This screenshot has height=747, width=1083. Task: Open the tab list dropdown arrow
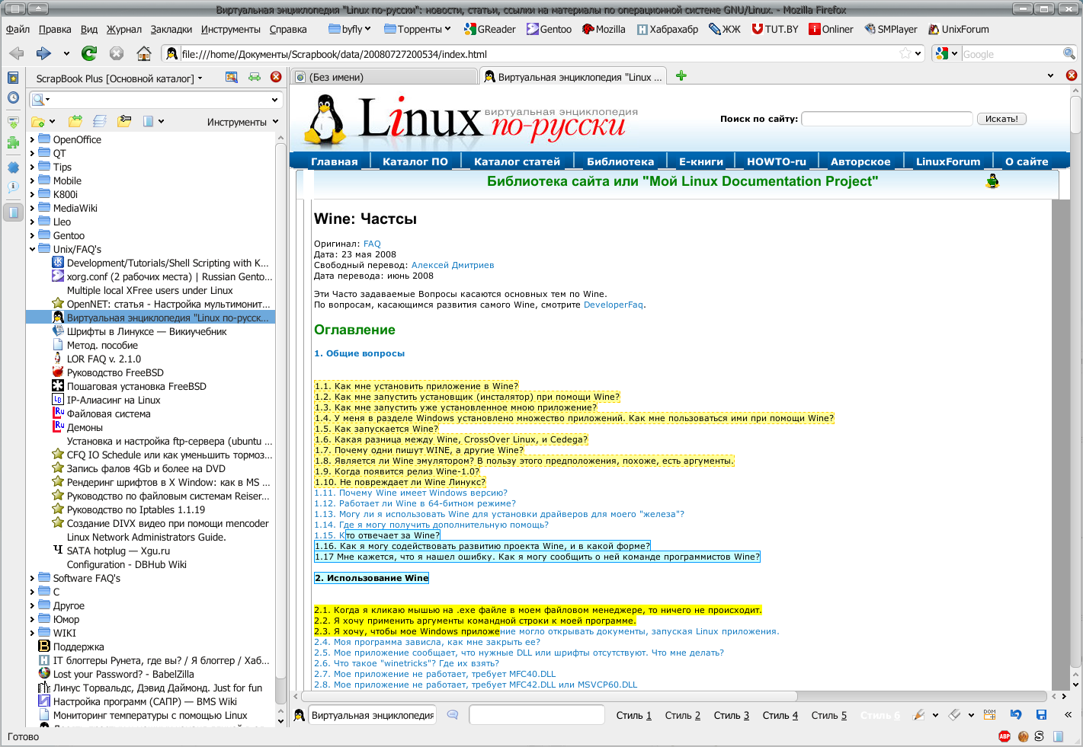coord(1050,75)
